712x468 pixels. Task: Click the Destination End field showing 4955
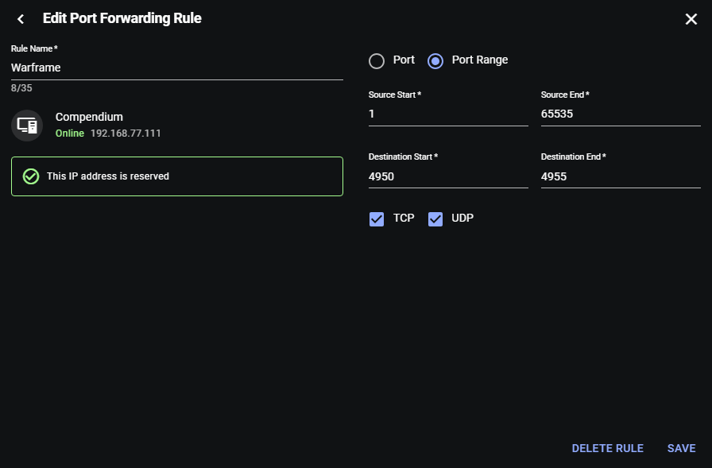click(x=620, y=176)
